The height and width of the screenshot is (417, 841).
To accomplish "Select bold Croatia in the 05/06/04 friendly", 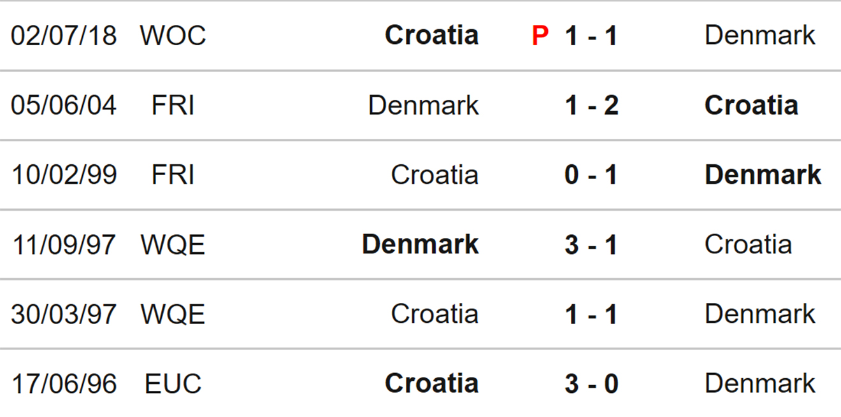I will pos(751,105).
